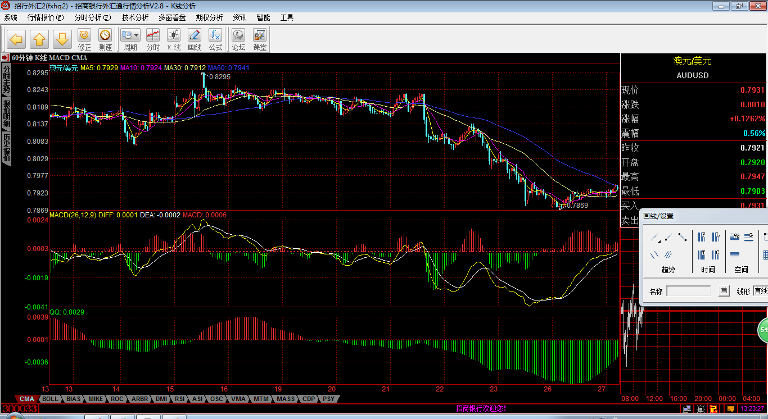This screenshot has width=768, height=419.
Task: Open the 系统 menu
Action: point(11,17)
